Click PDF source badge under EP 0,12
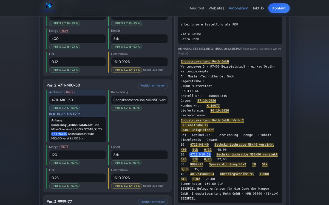 pos(64,70)
